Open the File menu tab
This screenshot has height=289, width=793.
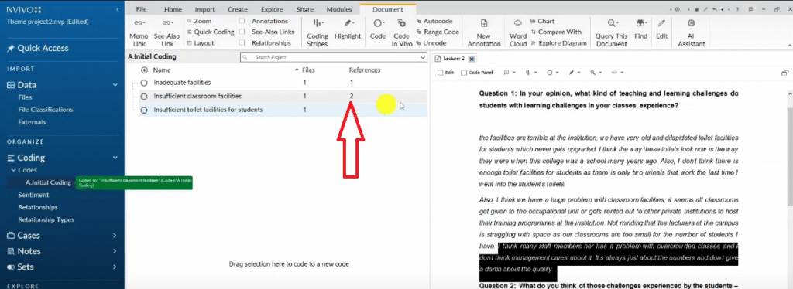click(142, 9)
